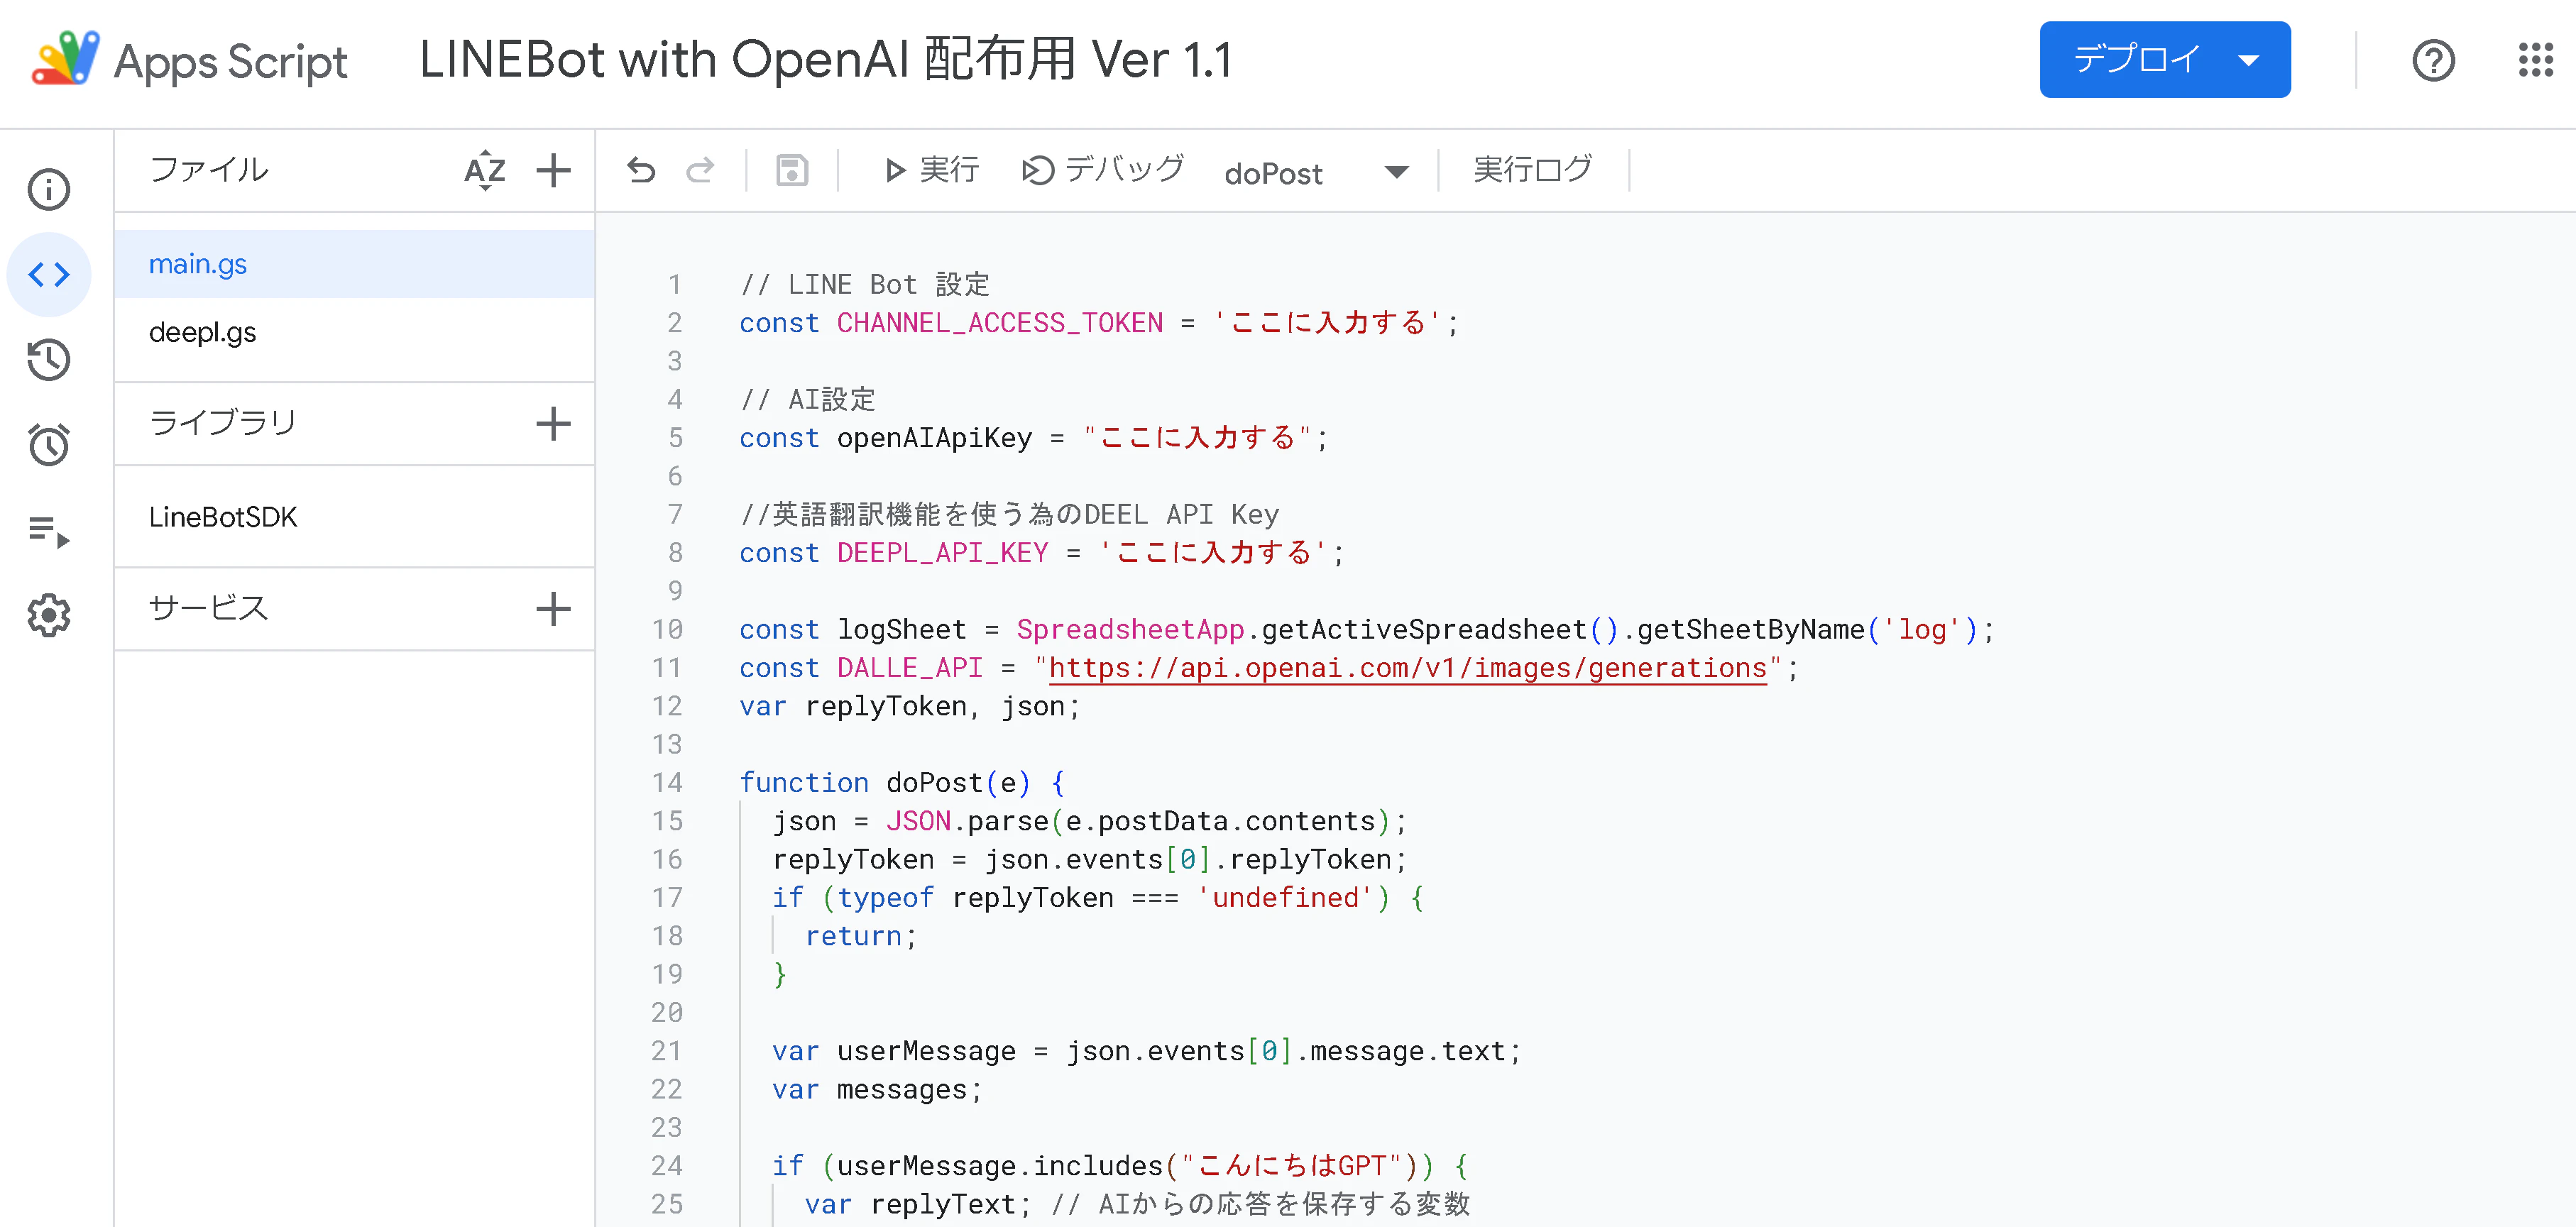Click the project title LINEBot with OpenAI

click(x=825, y=59)
